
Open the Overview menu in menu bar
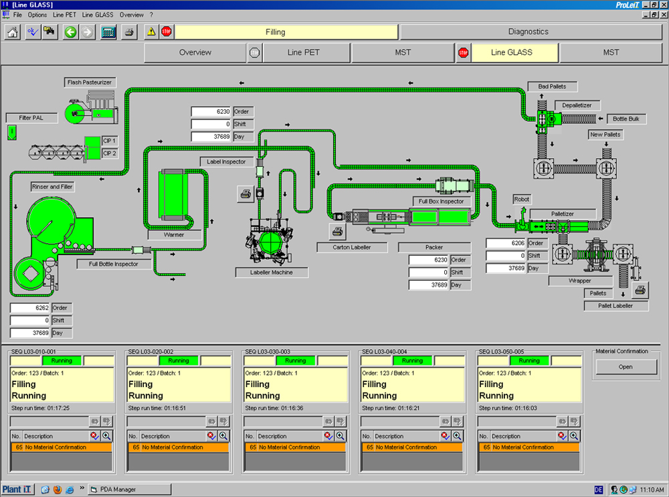[131, 14]
